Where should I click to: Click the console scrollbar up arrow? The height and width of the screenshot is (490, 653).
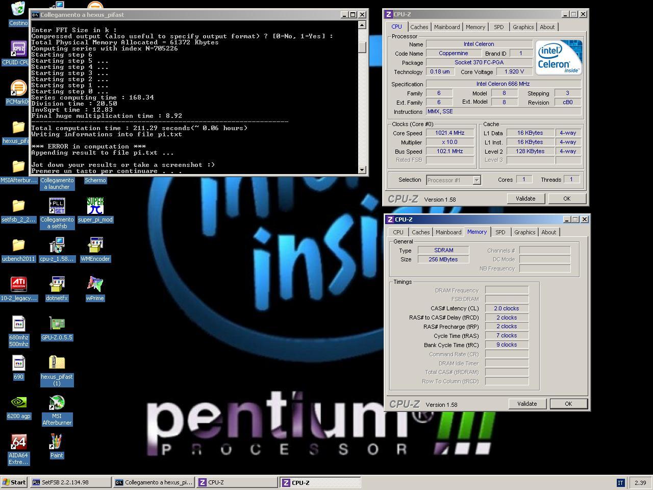(x=362, y=24)
